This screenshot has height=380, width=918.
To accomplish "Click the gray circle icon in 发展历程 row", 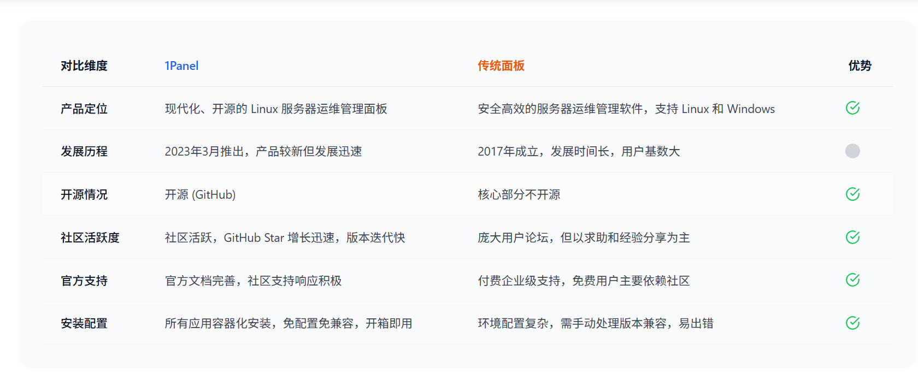I will 852,151.
